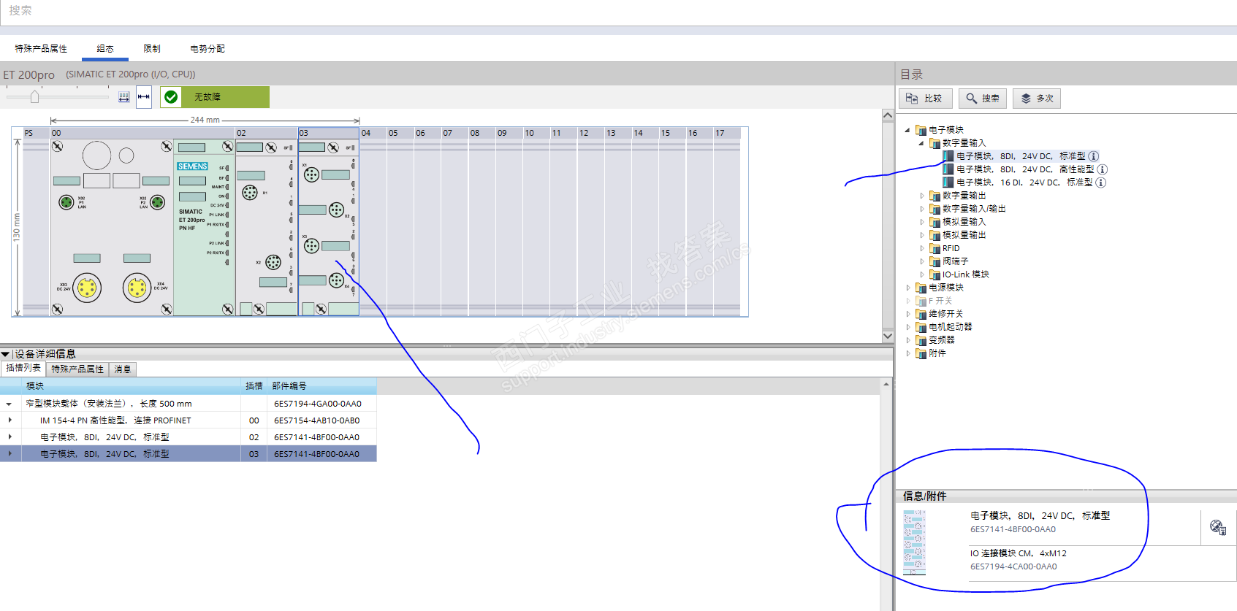Click part number 6ES7194-4GA00-0AA0
1237x611 pixels.
click(318, 404)
